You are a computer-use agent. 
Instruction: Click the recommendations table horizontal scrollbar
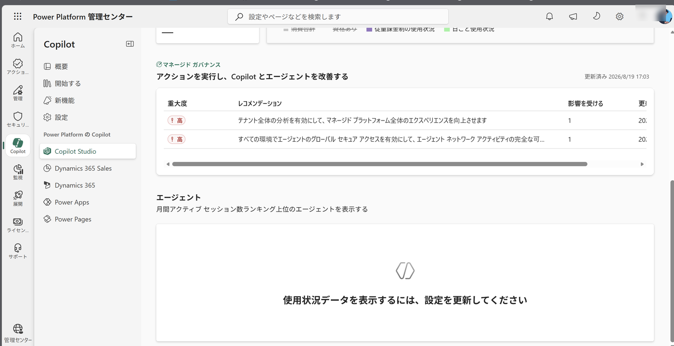coord(380,164)
